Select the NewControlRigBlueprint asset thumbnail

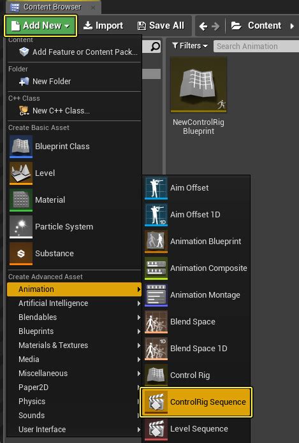click(x=198, y=84)
